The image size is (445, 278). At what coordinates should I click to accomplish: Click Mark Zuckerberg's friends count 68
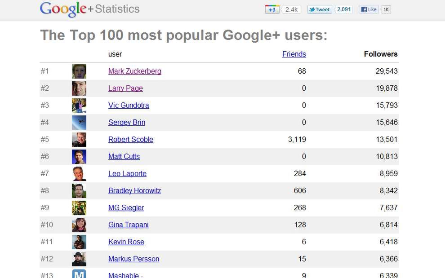tap(302, 71)
